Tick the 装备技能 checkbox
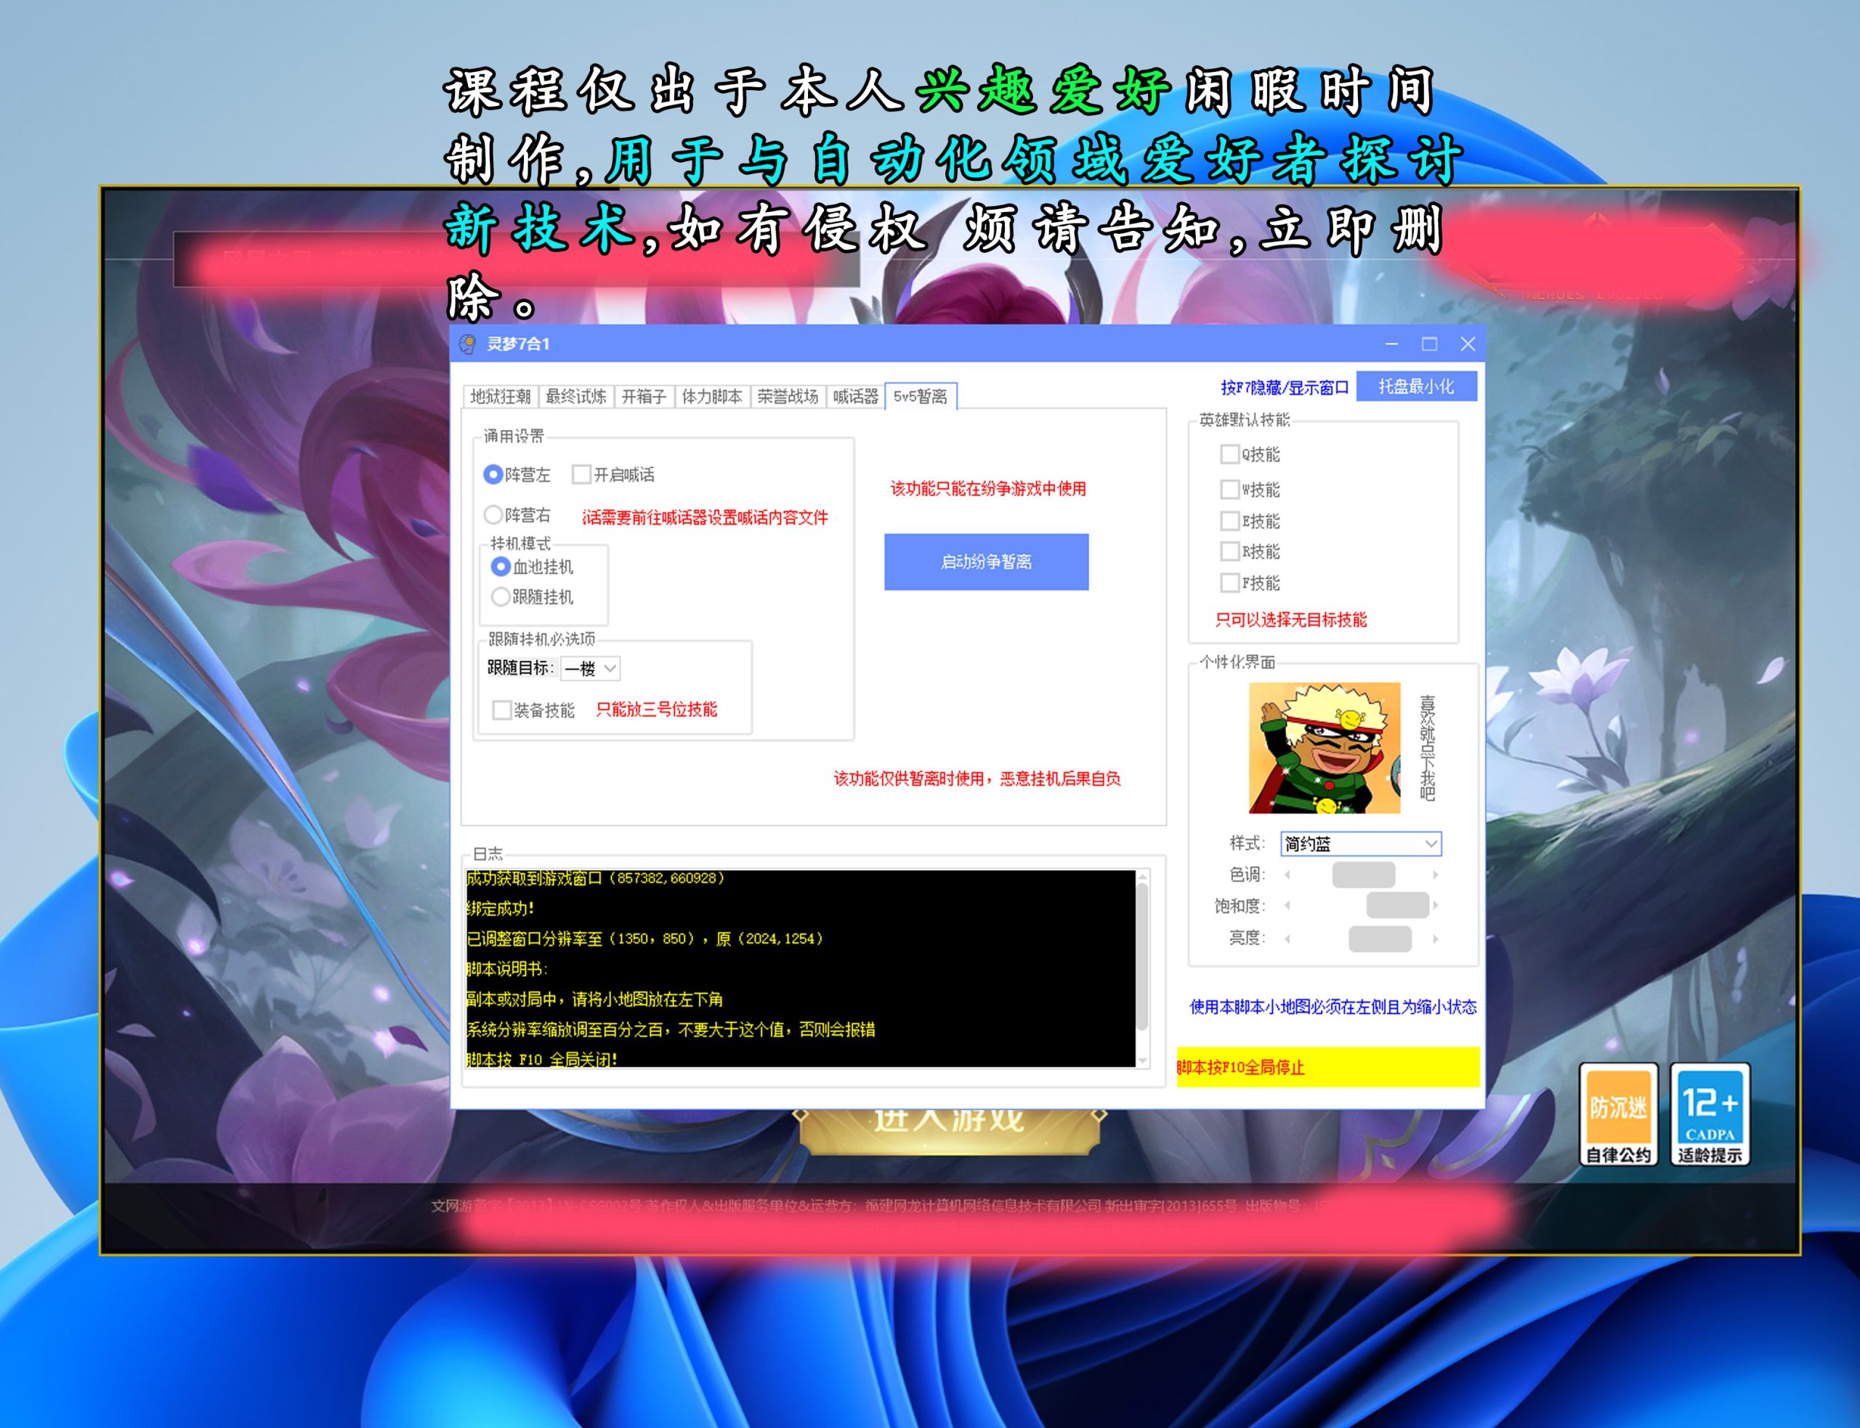Viewport: 1860px width, 1428px height. (x=502, y=710)
